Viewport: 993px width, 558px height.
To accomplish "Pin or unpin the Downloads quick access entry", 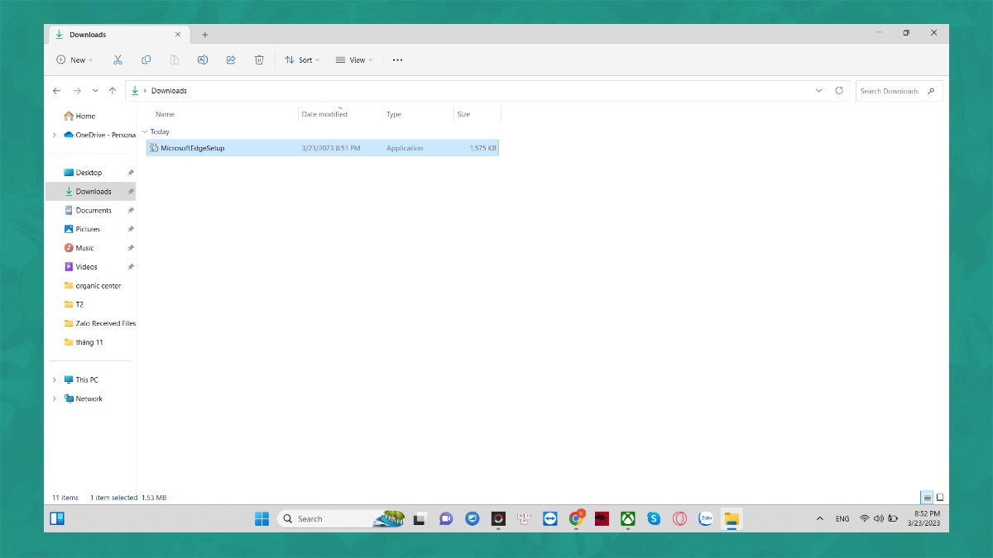I will click(131, 191).
